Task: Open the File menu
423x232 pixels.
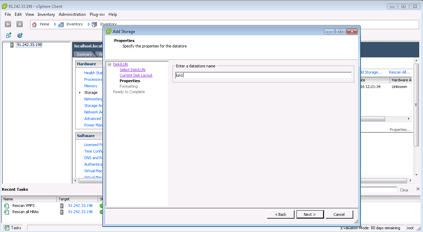Action: coord(8,14)
